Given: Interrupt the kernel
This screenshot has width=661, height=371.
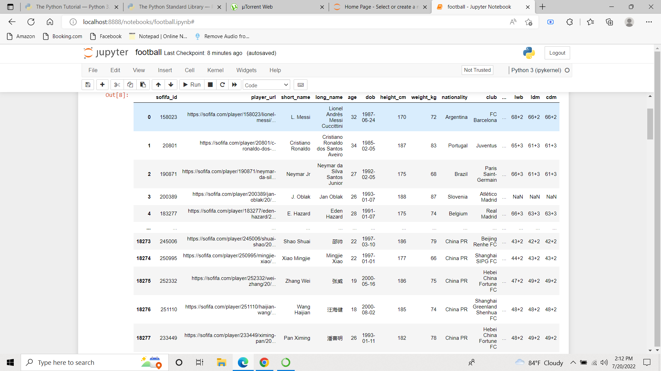Looking at the screenshot, I should click(x=210, y=85).
